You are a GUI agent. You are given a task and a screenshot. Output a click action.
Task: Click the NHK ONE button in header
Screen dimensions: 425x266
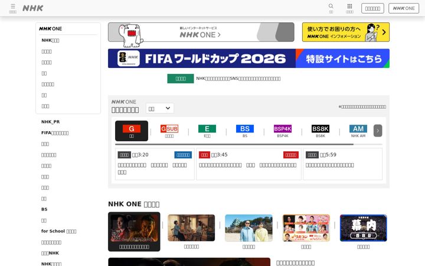tap(404, 8)
